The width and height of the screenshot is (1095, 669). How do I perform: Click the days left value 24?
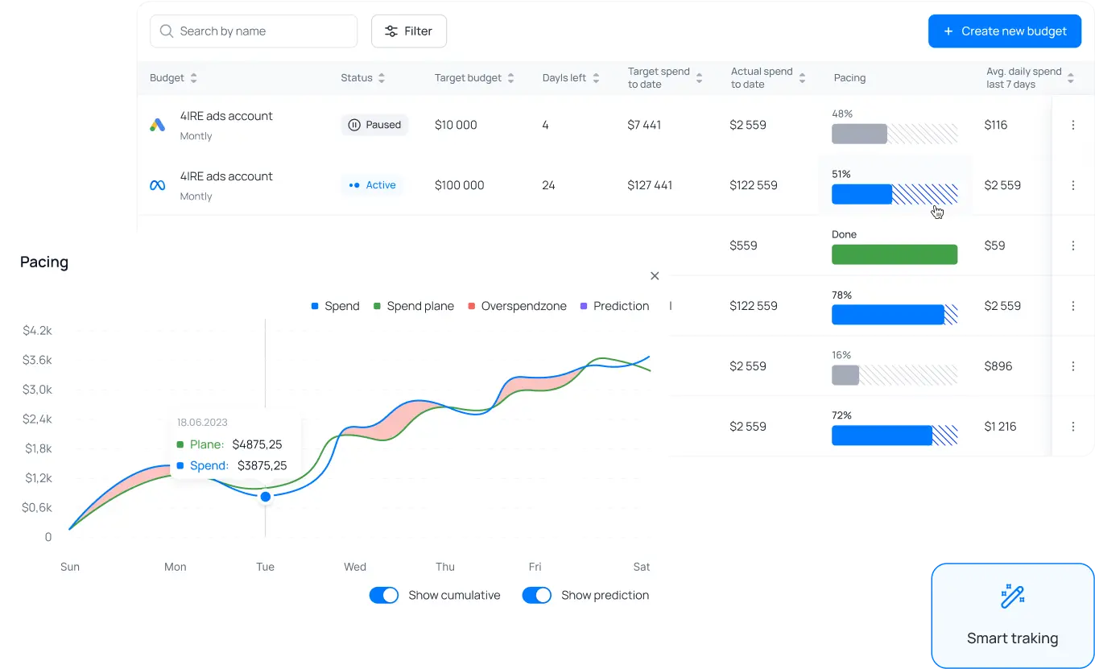coord(548,185)
